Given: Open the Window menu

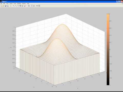Looking at the screenshot, I should pos(24,4).
